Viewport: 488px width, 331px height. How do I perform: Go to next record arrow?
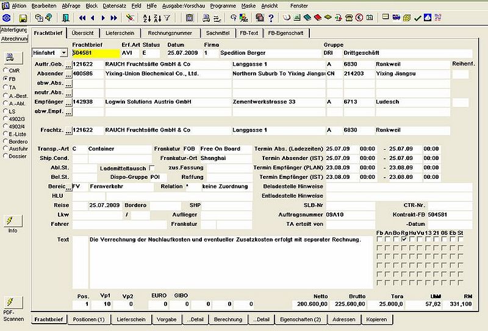pos(103,18)
